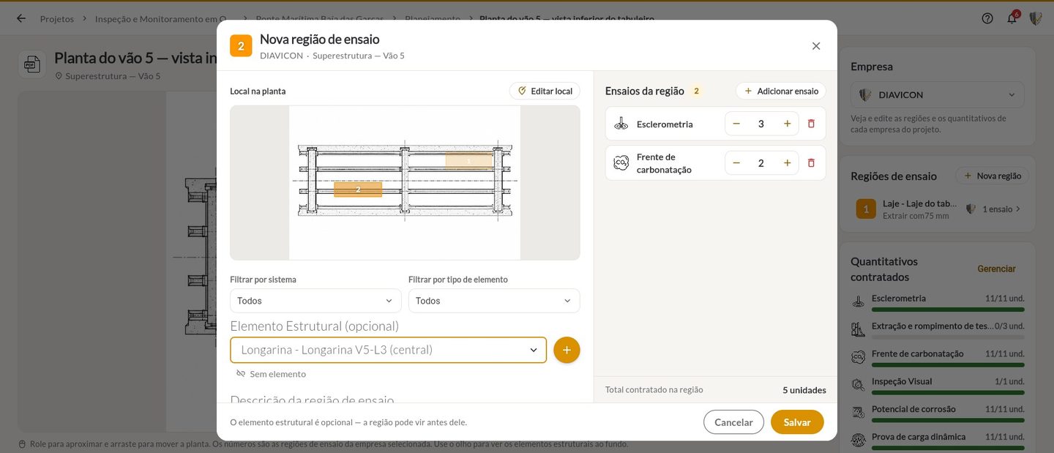Click Extração e rompimento icon in sidebar
This screenshot has width=1054, height=453.
click(x=859, y=329)
